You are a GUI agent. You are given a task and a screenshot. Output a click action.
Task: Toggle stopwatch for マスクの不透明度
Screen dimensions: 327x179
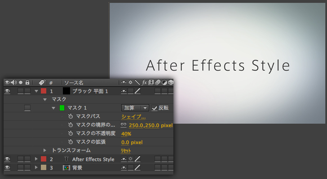coord(71,133)
